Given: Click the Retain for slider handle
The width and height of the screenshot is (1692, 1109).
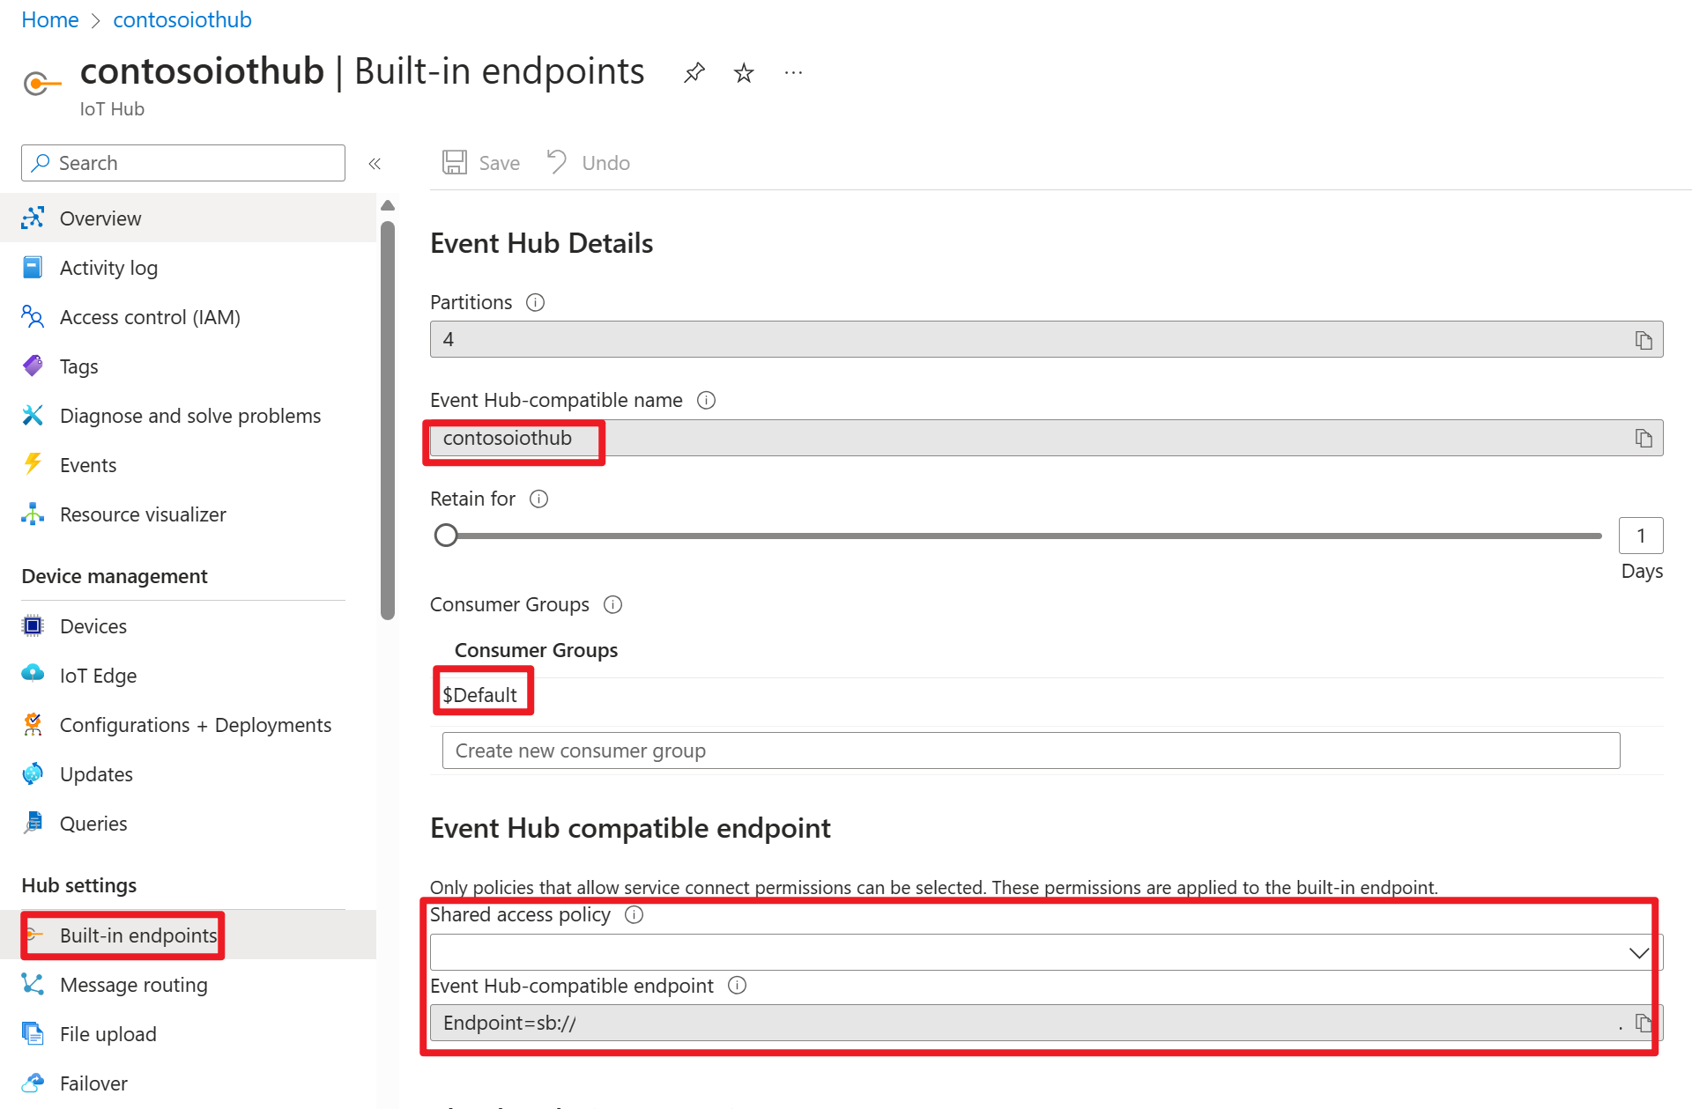Looking at the screenshot, I should coord(446,536).
